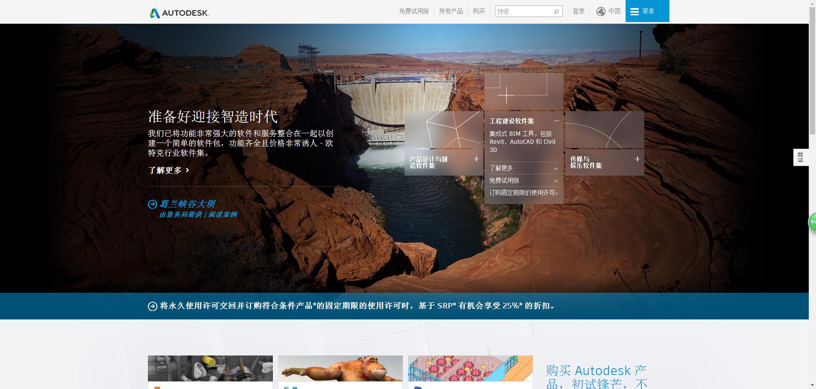Image resolution: width=816 pixels, height=389 pixels.
Task: Collapse the 工程建设软件集 panel
Action: 557,121
